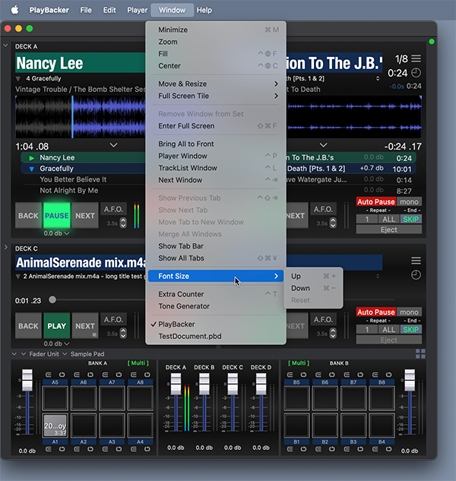The width and height of the screenshot is (456, 481).
Task: Toggle the mono button in Deck A
Action: click(x=409, y=202)
